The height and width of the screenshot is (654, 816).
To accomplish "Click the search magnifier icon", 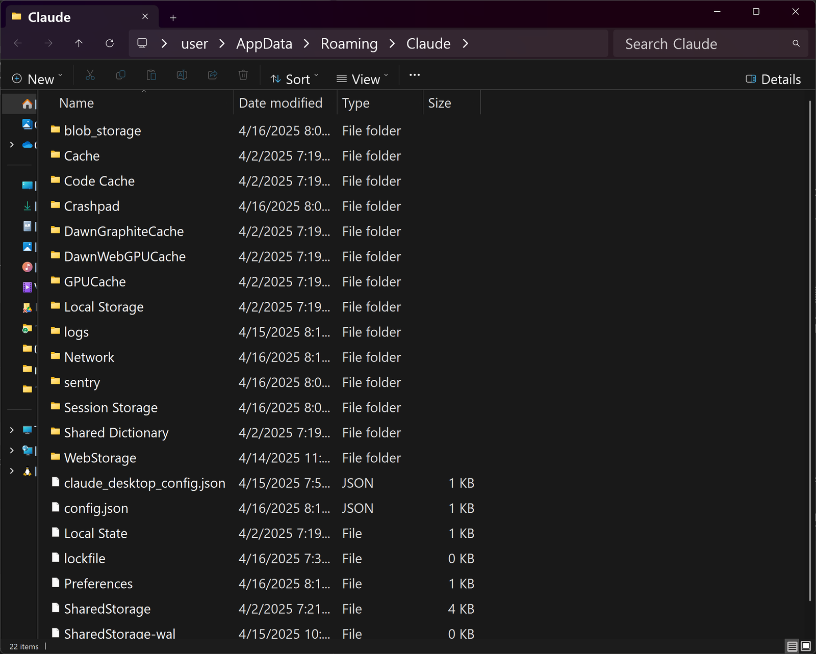I will (796, 43).
